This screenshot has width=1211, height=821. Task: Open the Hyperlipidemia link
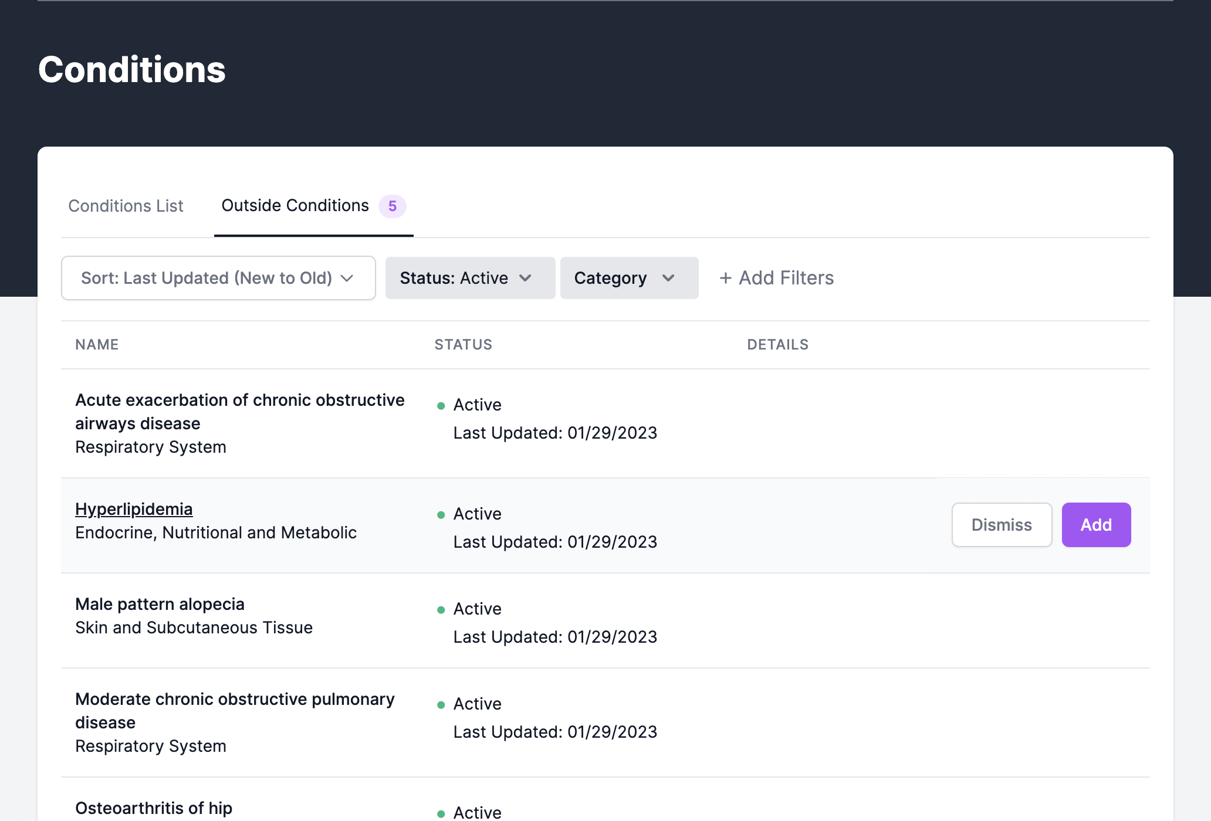pyautogui.click(x=134, y=509)
